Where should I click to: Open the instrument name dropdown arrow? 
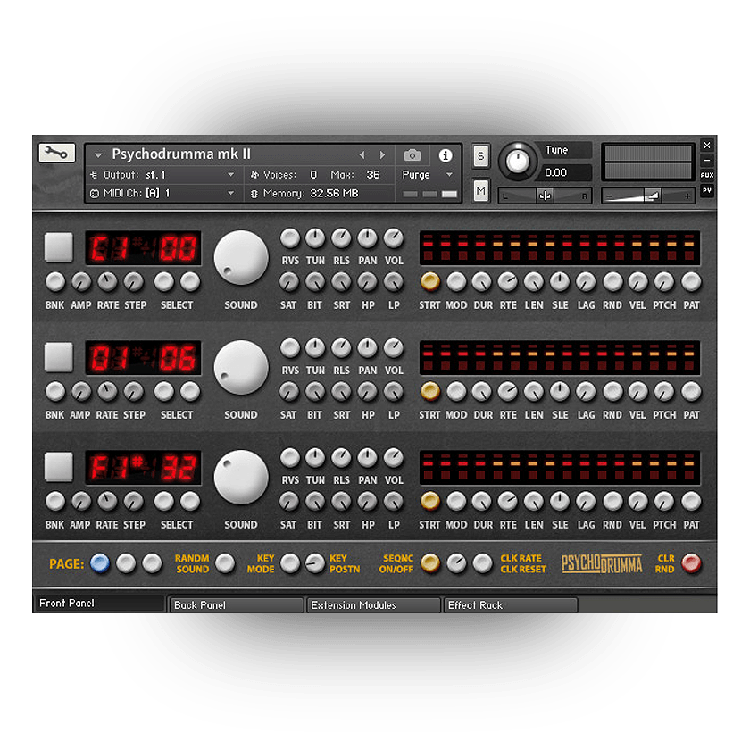coord(98,155)
